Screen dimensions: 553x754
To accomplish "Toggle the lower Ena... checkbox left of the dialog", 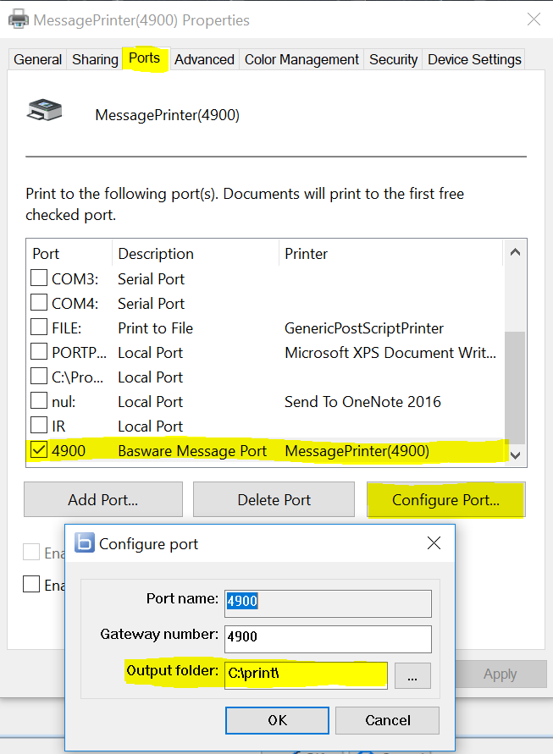I will click(x=31, y=584).
